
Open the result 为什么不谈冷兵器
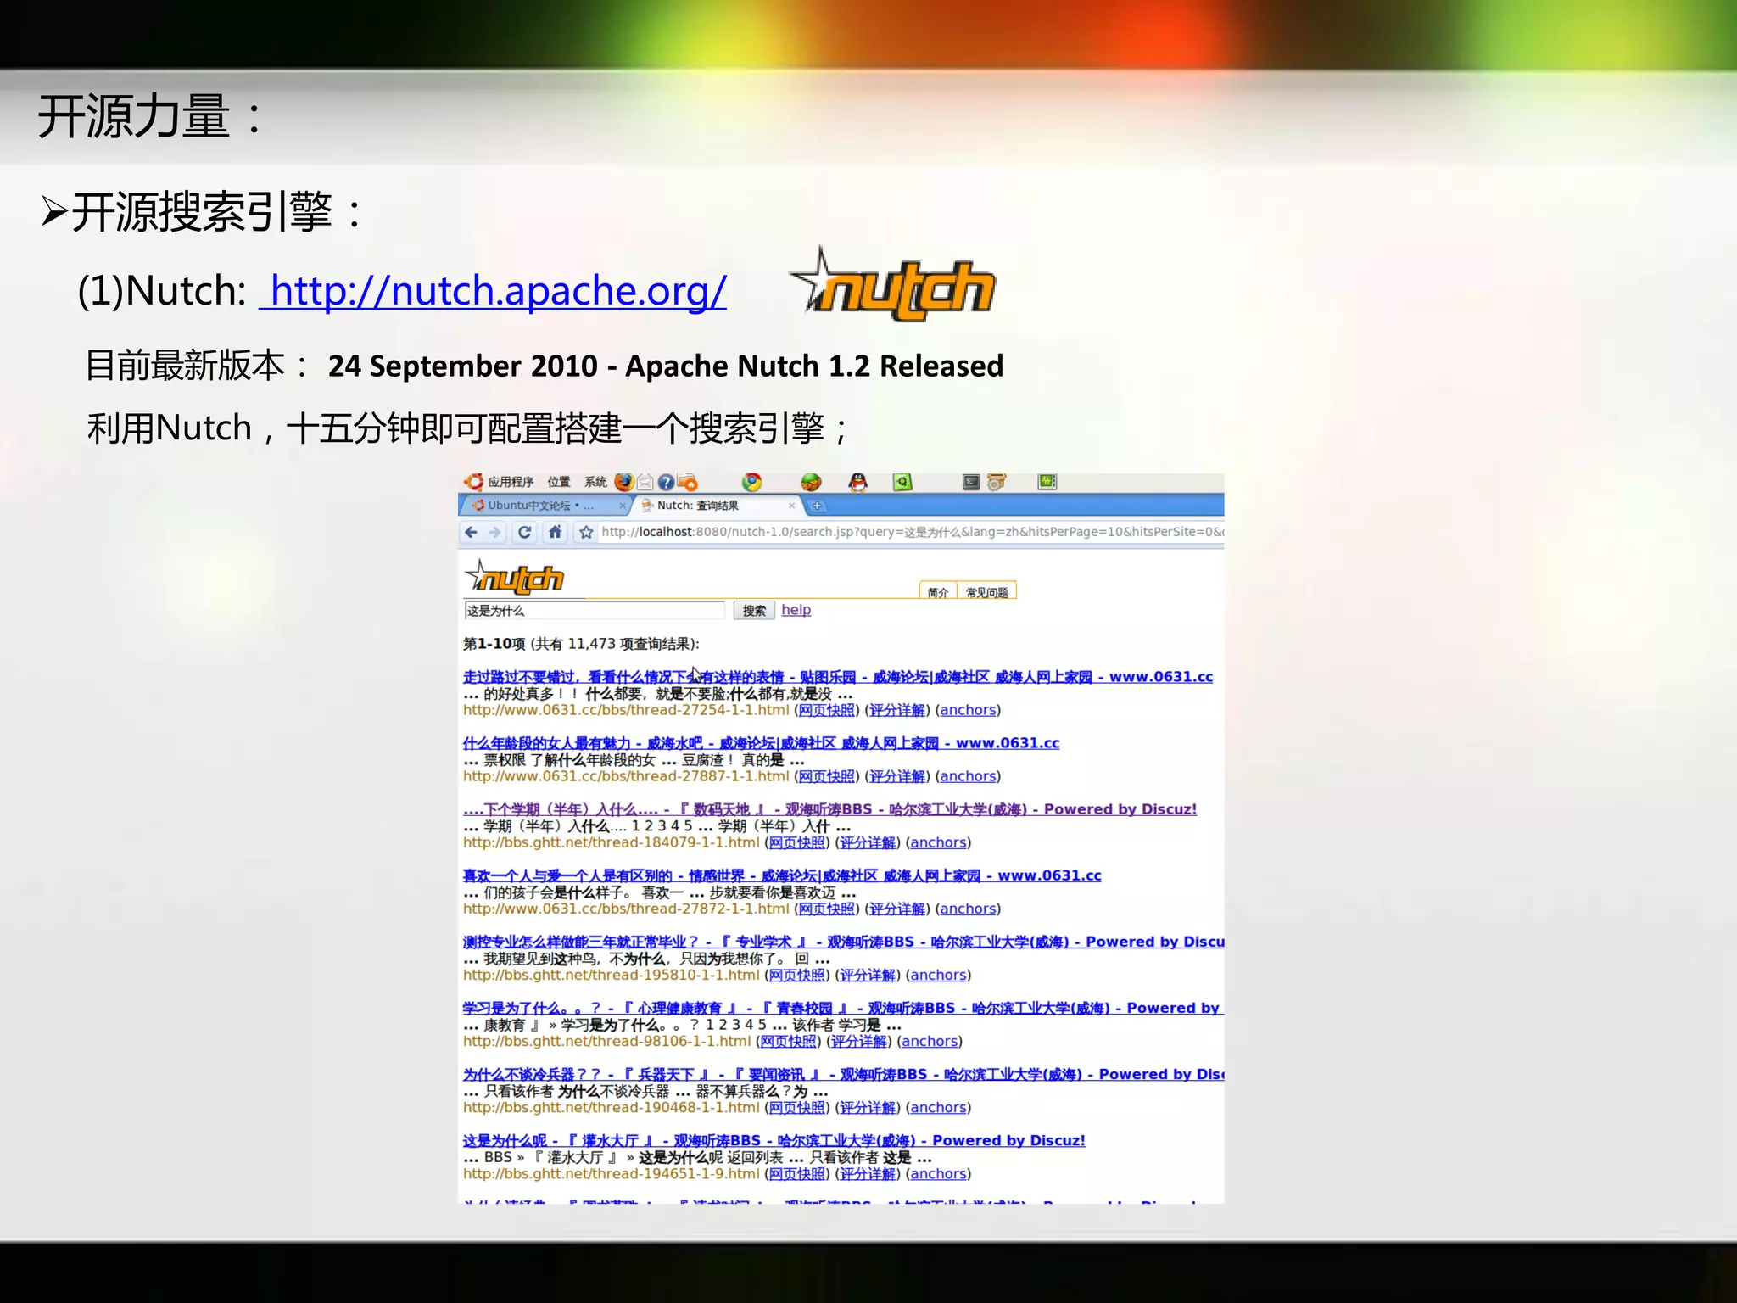[x=844, y=1074]
